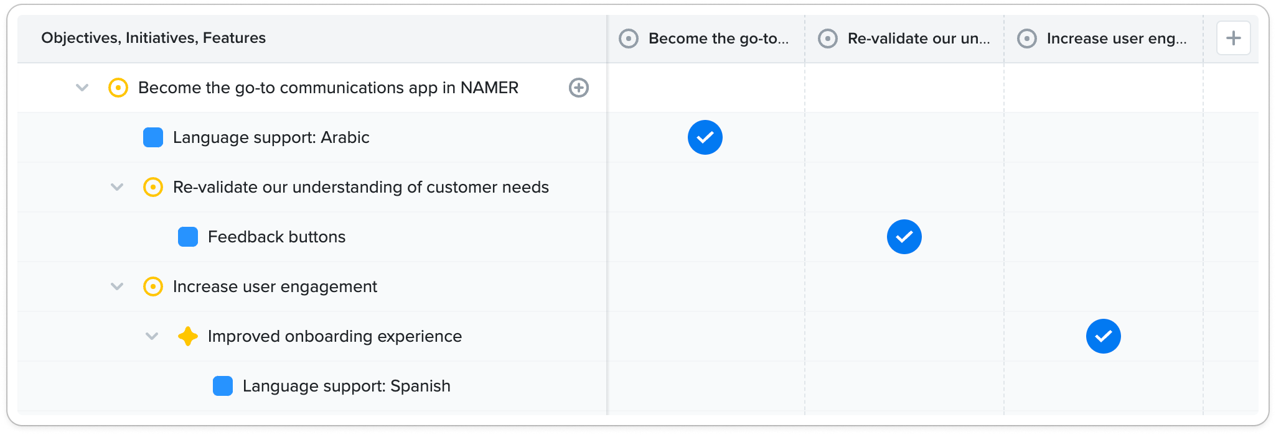1276x435 pixels.
Task: Click the plus button to add a column
Action: point(1233,38)
